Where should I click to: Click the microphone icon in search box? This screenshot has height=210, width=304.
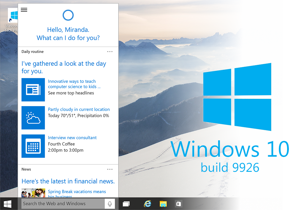pos(110,204)
